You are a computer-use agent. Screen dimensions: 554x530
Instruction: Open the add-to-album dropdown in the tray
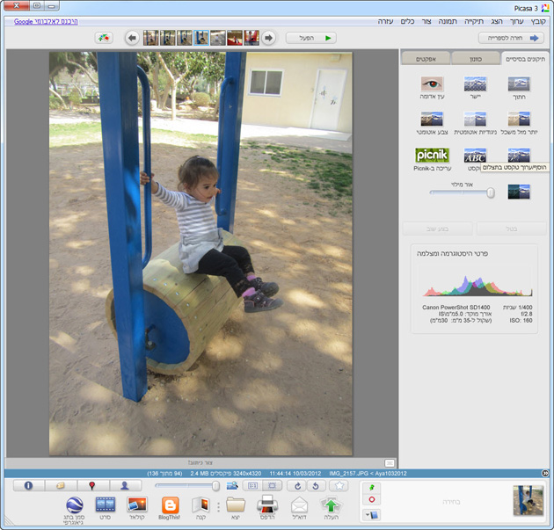tap(372, 515)
